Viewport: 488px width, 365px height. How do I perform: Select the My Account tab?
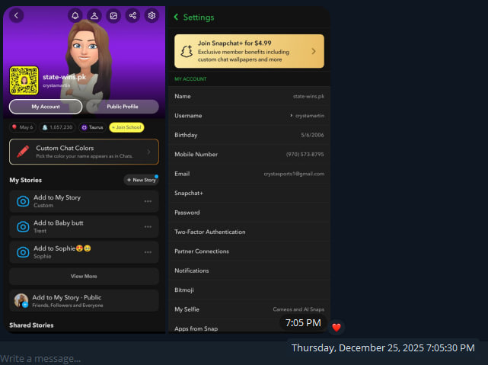point(46,107)
